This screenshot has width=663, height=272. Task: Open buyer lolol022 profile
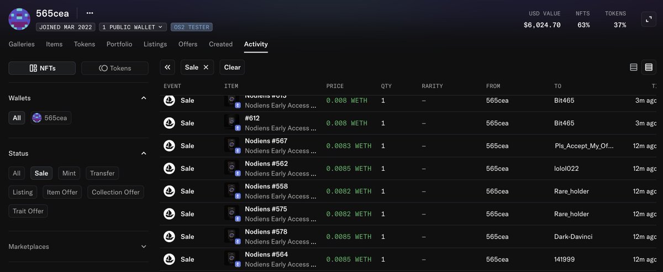pos(567,169)
